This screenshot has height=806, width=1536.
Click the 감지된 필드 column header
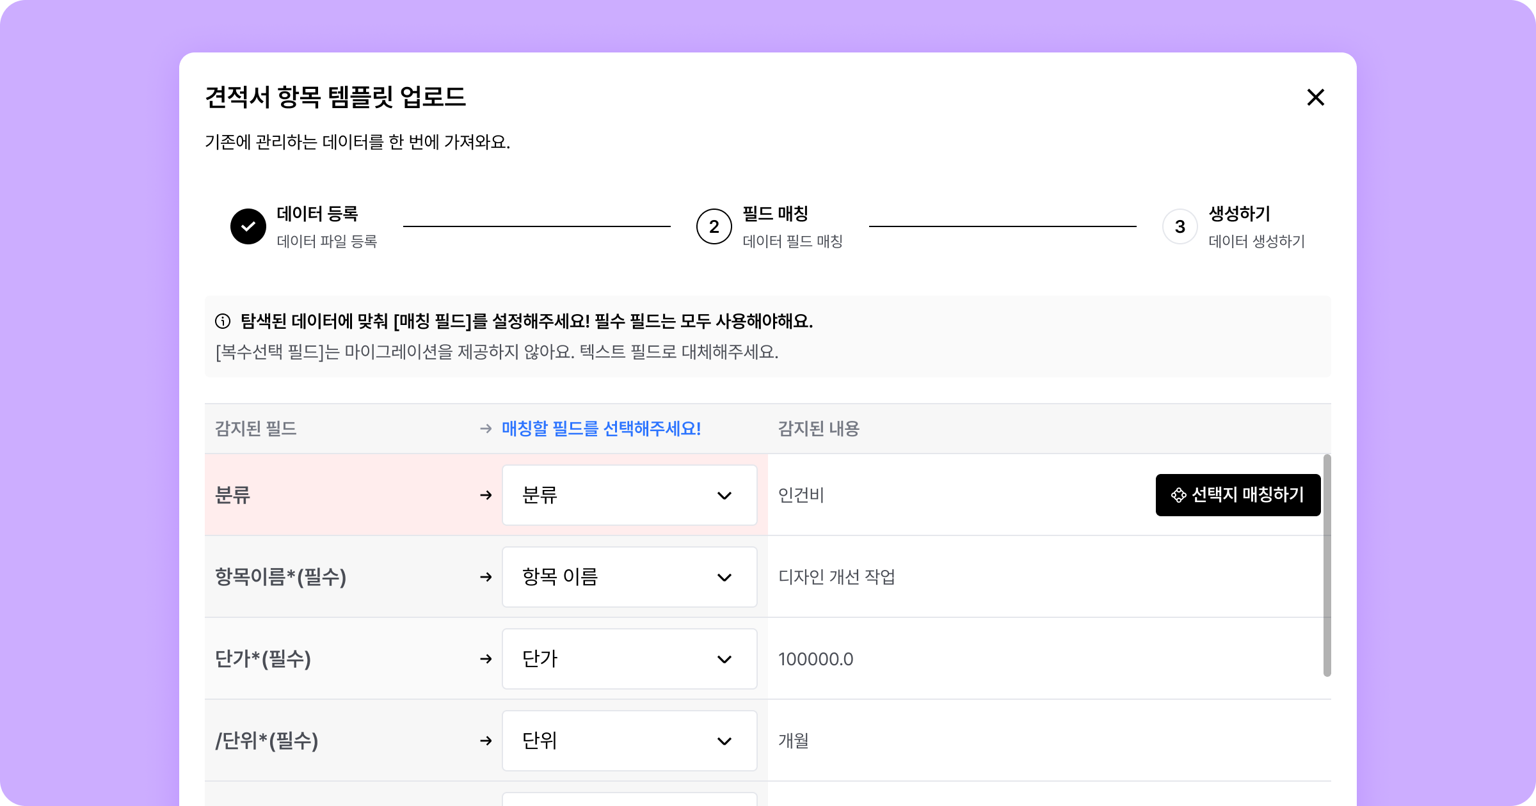tap(256, 429)
